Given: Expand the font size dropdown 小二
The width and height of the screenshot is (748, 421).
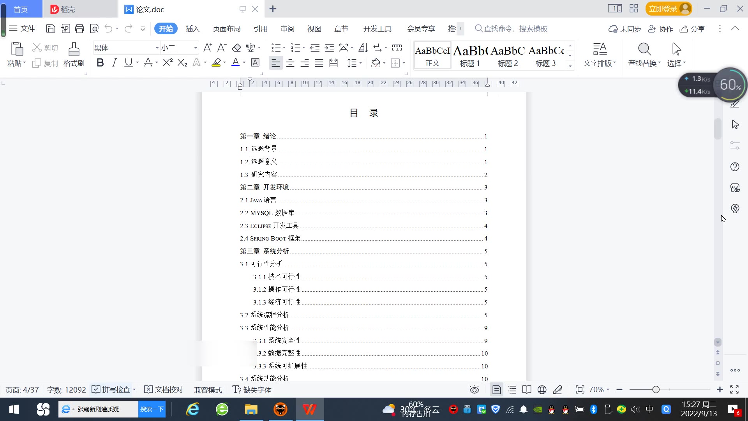Looking at the screenshot, I should click(x=196, y=48).
